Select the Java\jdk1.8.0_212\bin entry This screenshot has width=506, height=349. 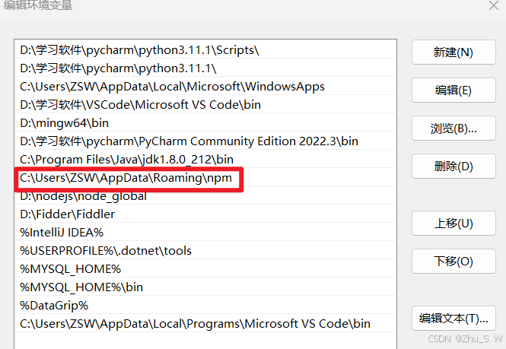[205, 160]
